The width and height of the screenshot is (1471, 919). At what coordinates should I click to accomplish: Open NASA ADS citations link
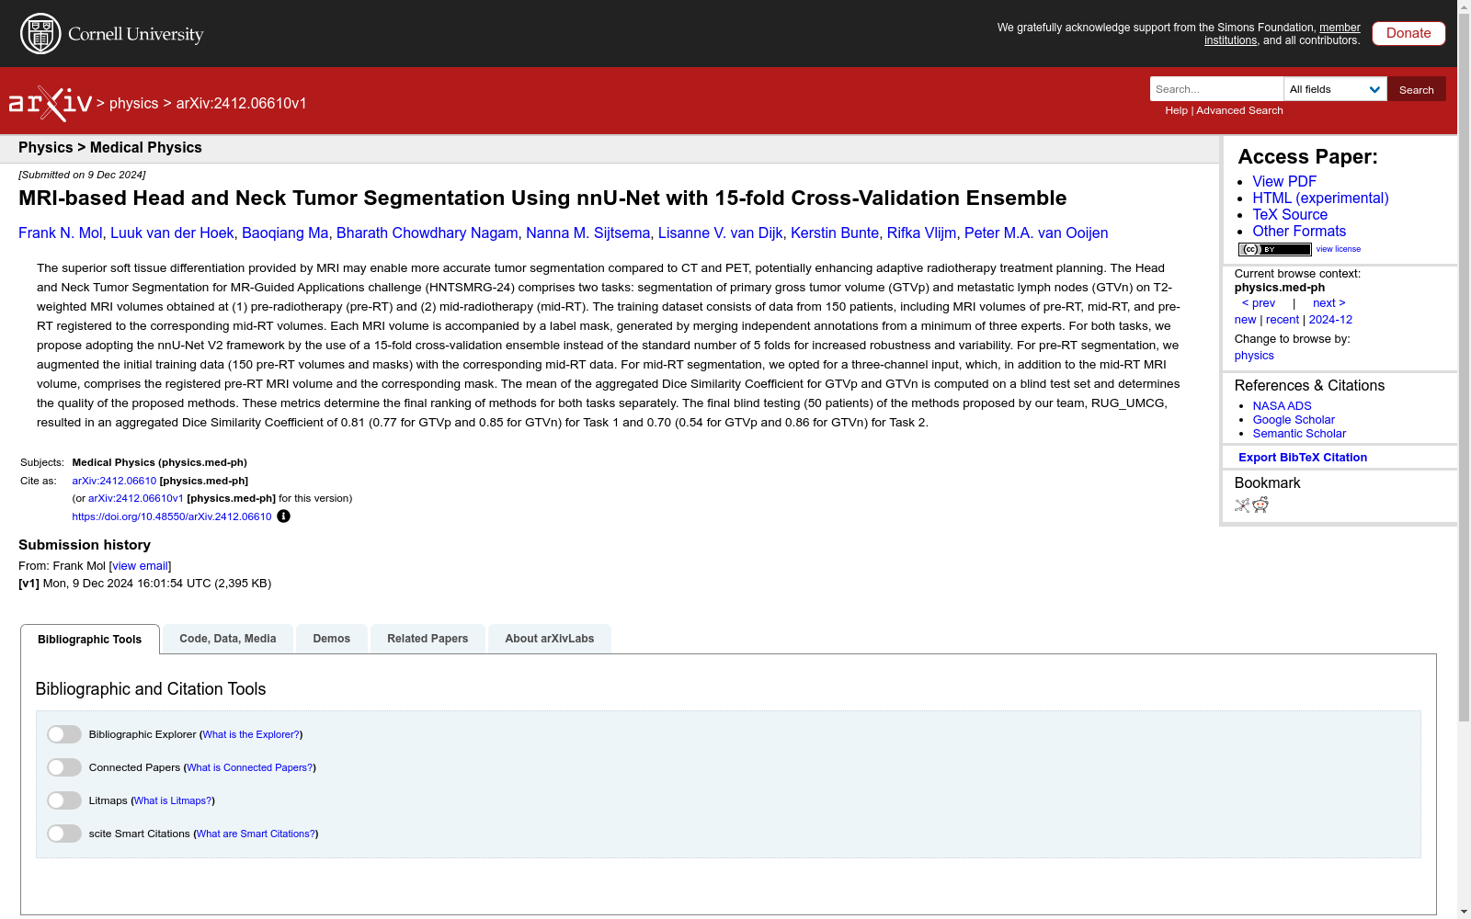click(1282, 406)
